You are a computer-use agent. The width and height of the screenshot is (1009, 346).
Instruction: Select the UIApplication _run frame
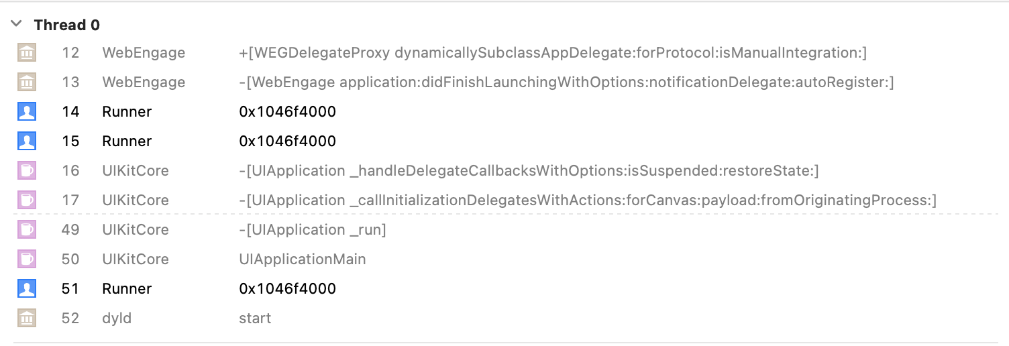tap(505, 229)
